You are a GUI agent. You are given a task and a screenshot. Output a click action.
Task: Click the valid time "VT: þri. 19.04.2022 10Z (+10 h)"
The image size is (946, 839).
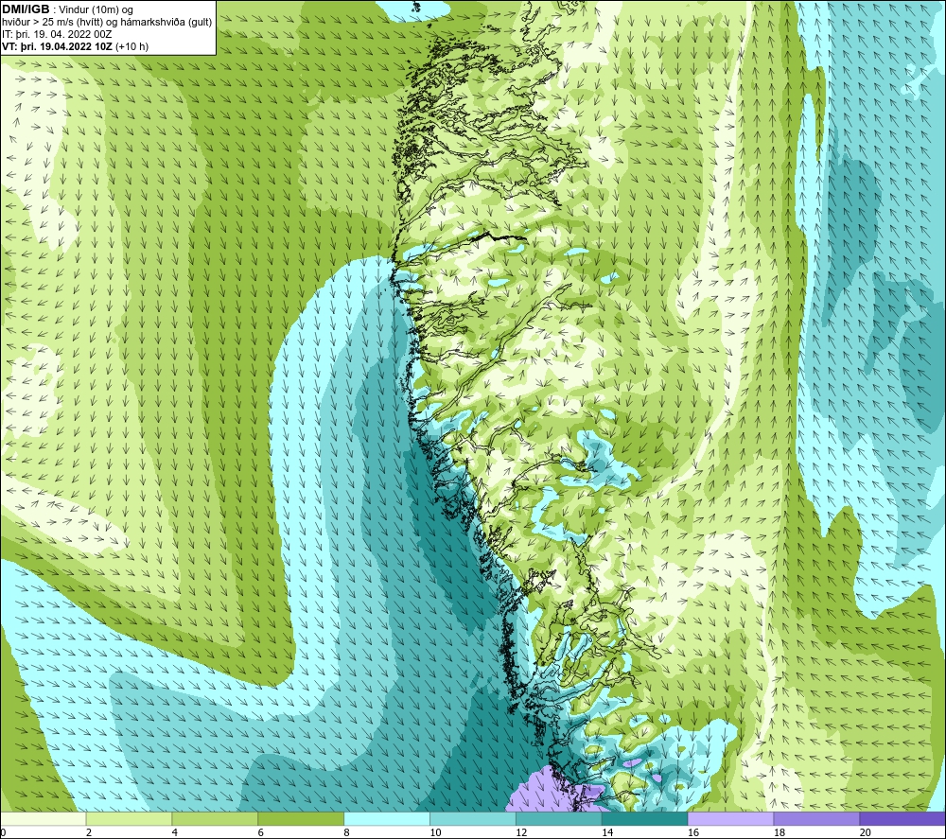pos(75,46)
